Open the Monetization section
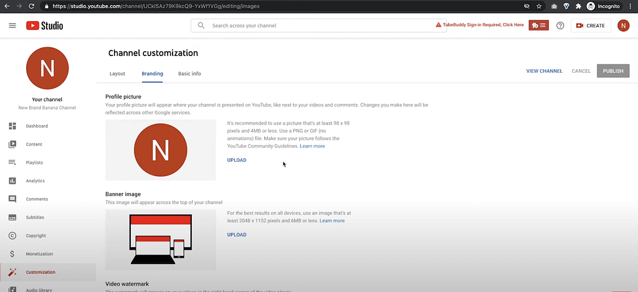 (39, 254)
